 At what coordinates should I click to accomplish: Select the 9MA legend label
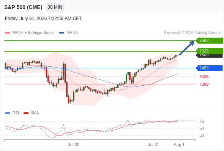click(35, 113)
